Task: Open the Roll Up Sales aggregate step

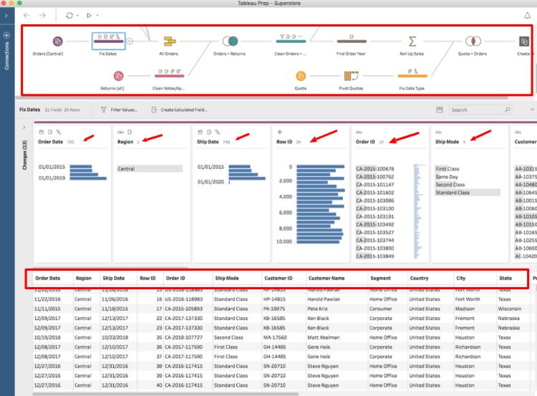Action: click(x=412, y=42)
